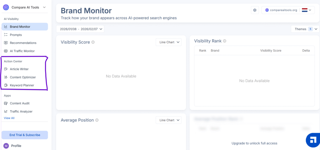Follow the View All apps link

coord(9,118)
